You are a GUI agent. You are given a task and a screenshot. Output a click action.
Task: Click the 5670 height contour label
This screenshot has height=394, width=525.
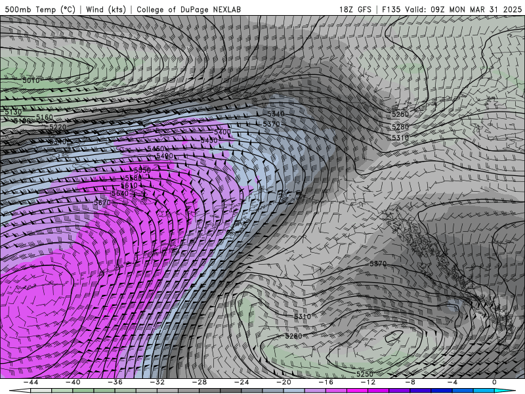click(102, 203)
